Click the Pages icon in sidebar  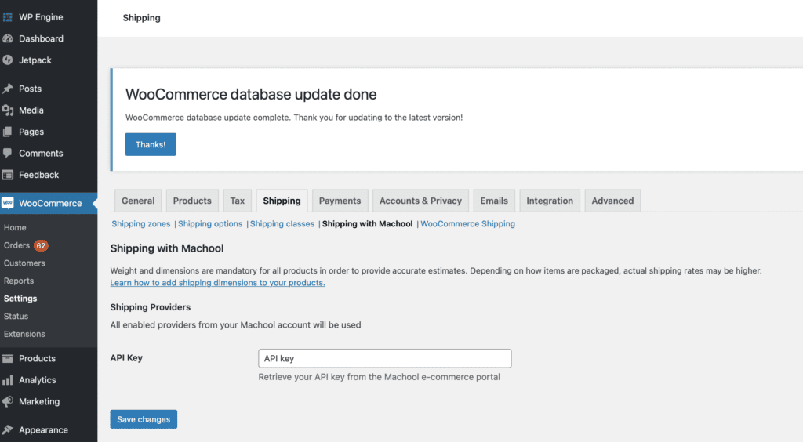click(8, 132)
